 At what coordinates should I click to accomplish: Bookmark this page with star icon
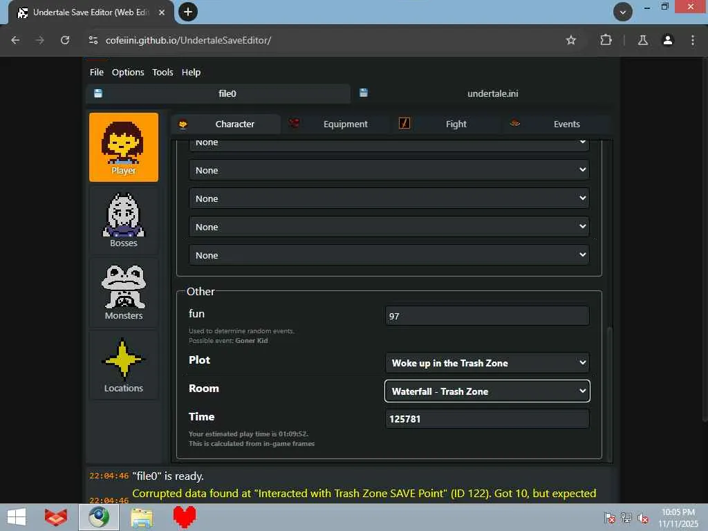[x=570, y=40]
